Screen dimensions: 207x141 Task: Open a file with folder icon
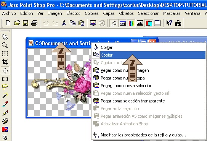tap(17, 23)
